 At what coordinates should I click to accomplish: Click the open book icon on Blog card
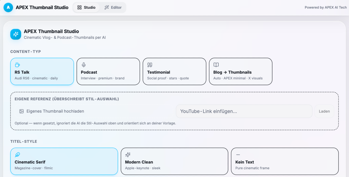click(x=216, y=65)
